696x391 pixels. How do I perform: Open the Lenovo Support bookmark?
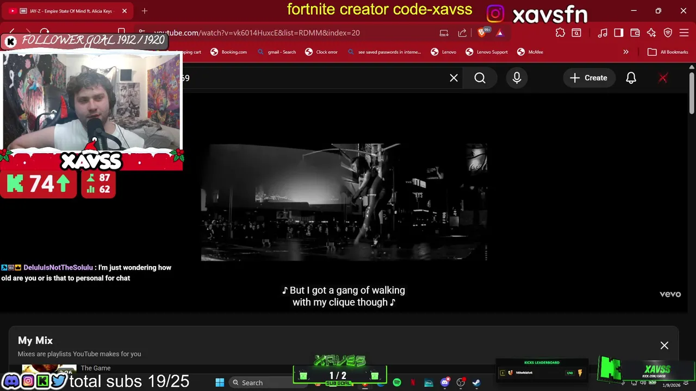(x=487, y=52)
